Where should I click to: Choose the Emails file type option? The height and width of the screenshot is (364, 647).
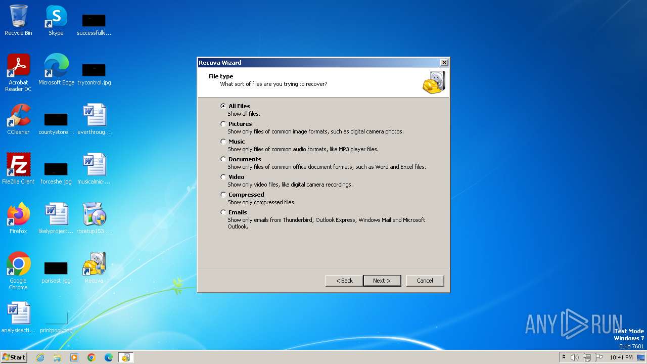click(223, 212)
